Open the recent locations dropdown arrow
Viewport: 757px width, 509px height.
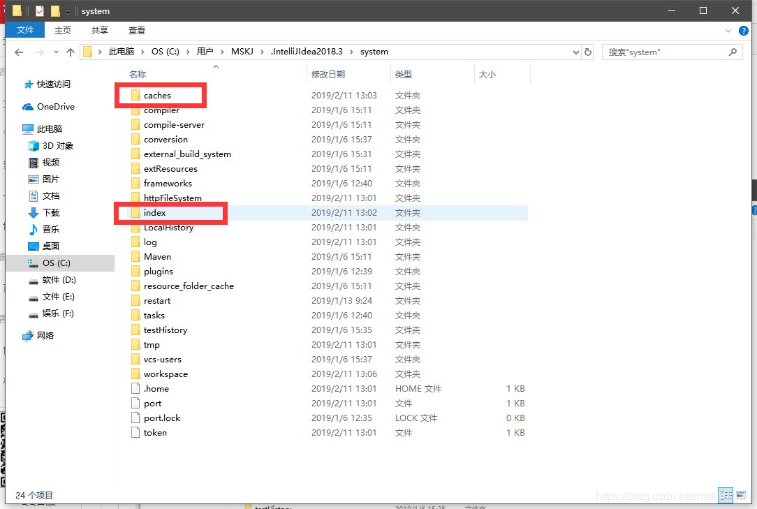(x=56, y=52)
